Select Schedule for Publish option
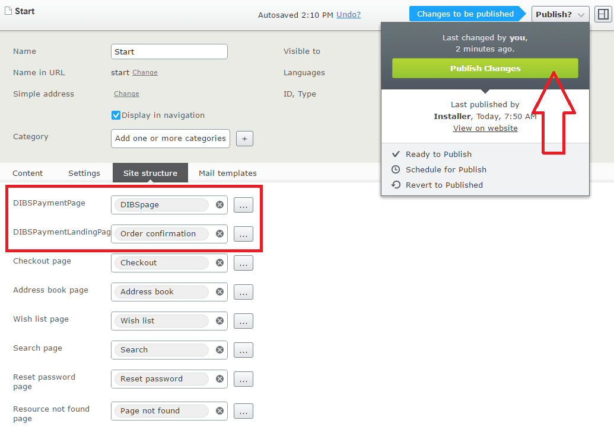The width and height of the screenshot is (614, 430). [446, 169]
